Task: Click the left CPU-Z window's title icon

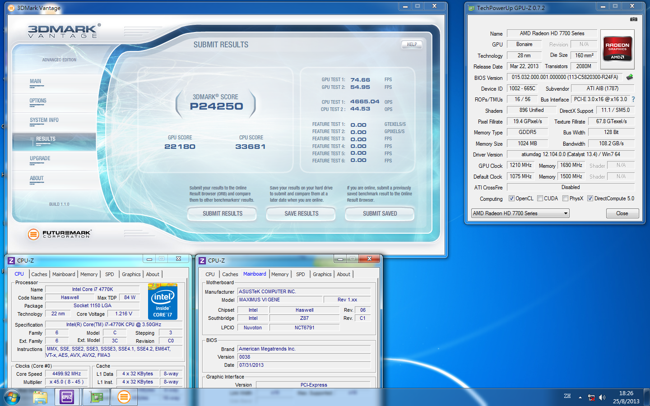Action: pyautogui.click(x=11, y=260)
